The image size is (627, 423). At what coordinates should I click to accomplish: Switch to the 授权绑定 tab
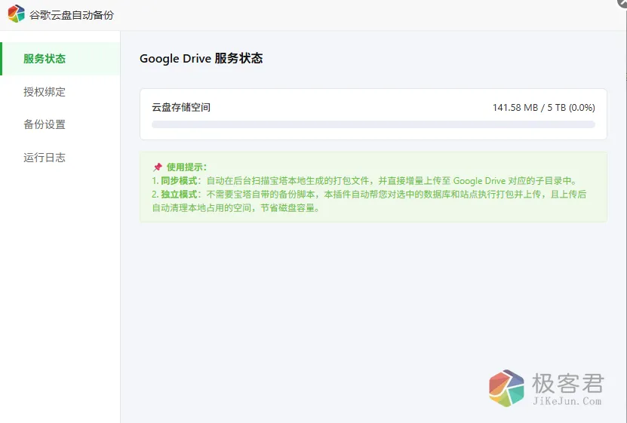(x=60, y=92)
